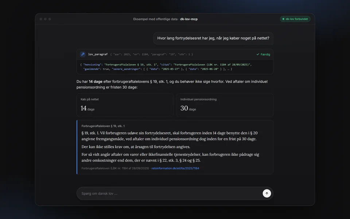The width and height of the screenshot is (350, 219).
Task: Click the quoted § 19 law text paragraph
Action: pyautogui.click(x=170, y=136)
